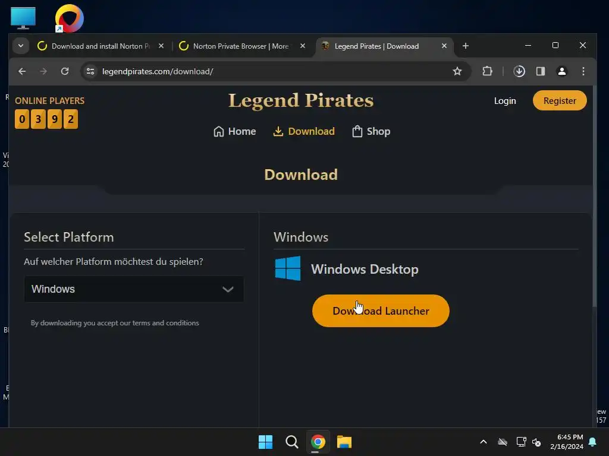The width and height of the screenshot is (609, 456).
Task: Click the browser forward arrow
Action: pyautogui.click(x=43, y=71)
